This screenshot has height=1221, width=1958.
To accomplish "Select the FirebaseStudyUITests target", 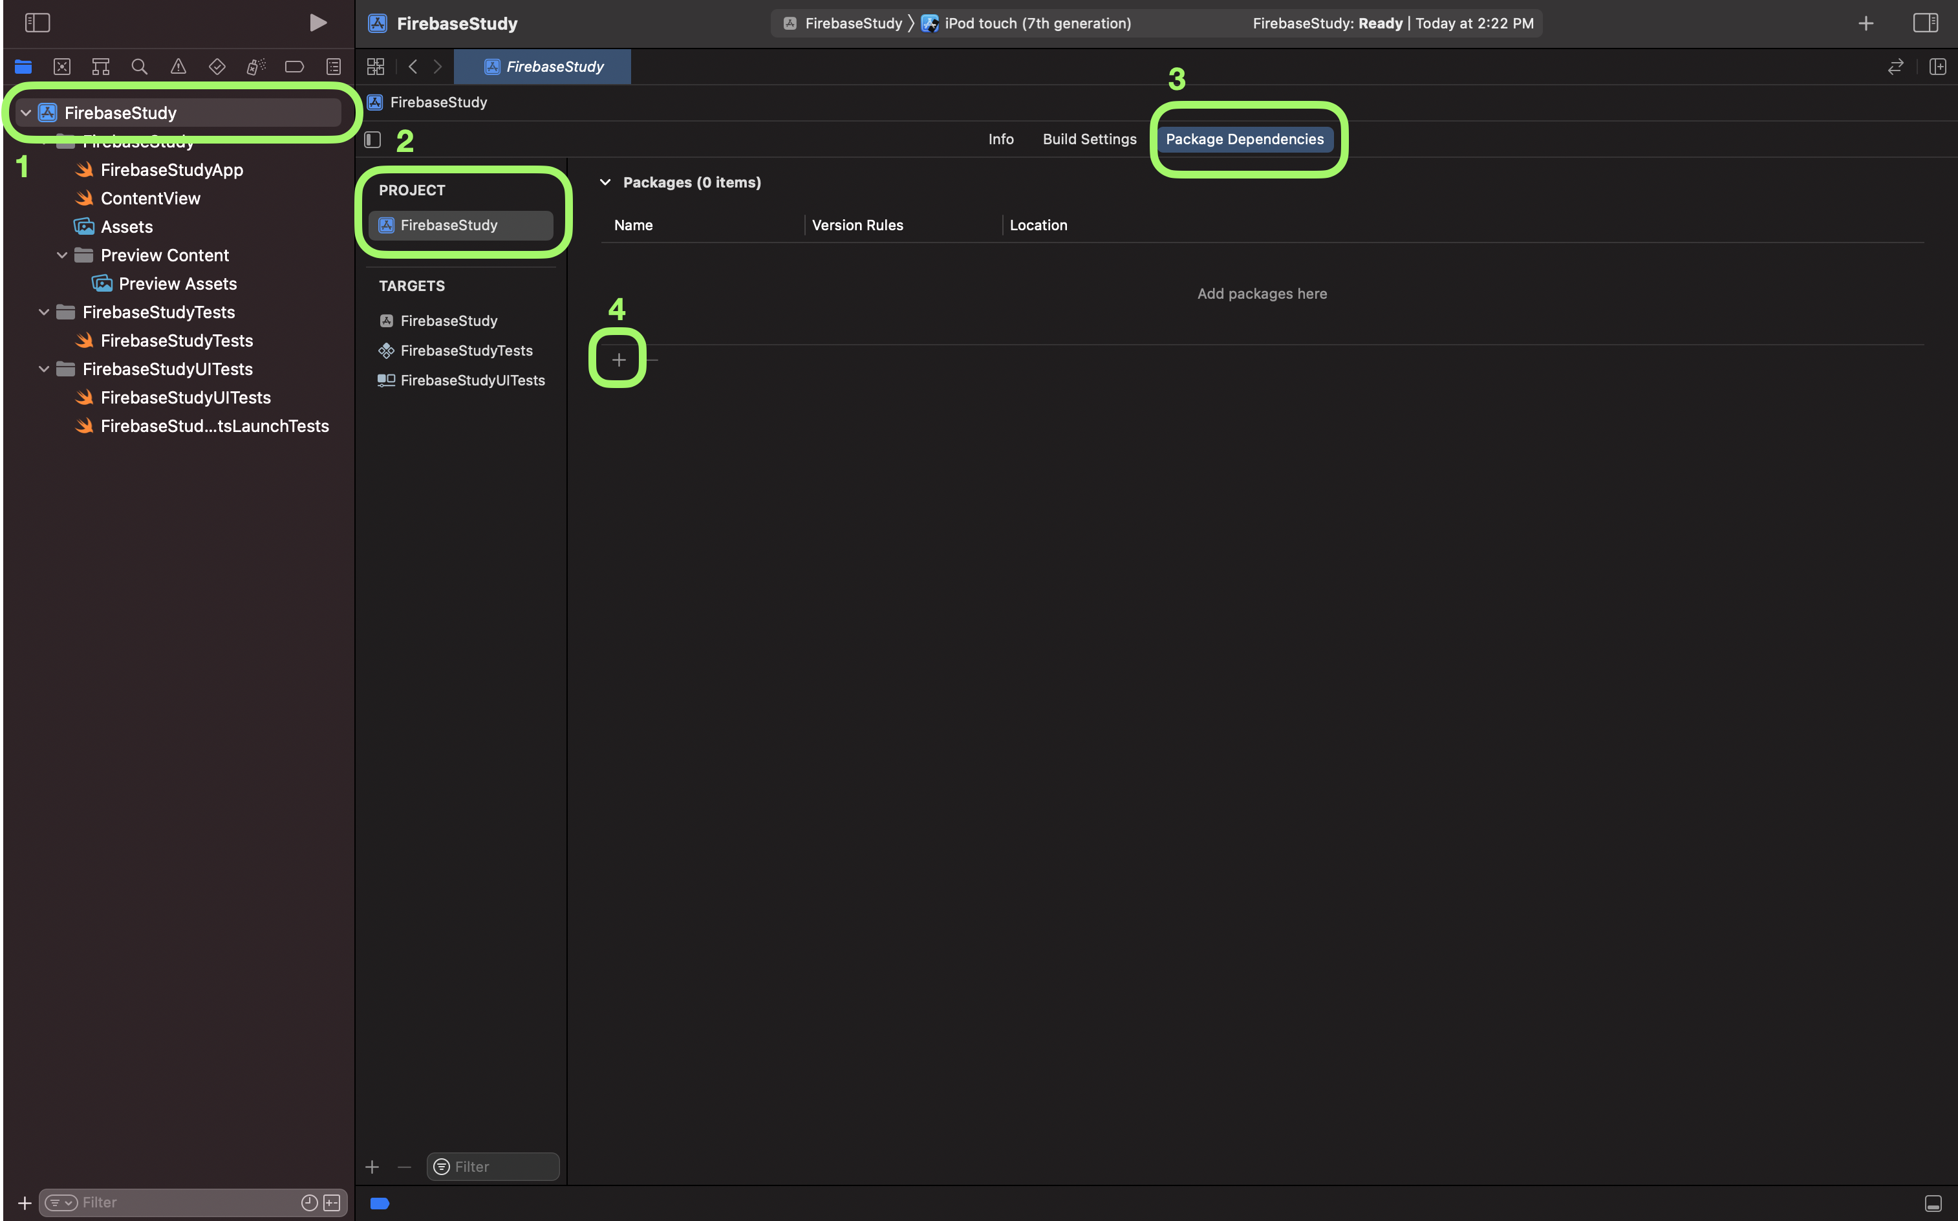I will pos(461,380).
